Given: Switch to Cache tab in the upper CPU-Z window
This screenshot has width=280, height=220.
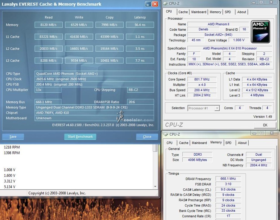Looking at the screenshot, I should (183, 12).
